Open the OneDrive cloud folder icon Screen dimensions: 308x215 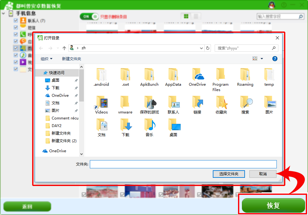coord(197,75)
